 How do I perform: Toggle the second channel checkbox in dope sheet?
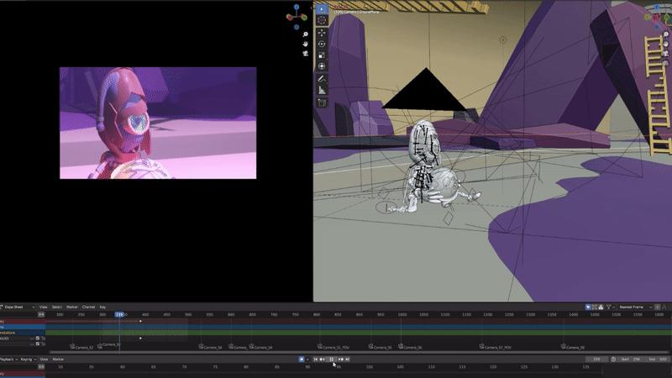coord(38,344)
